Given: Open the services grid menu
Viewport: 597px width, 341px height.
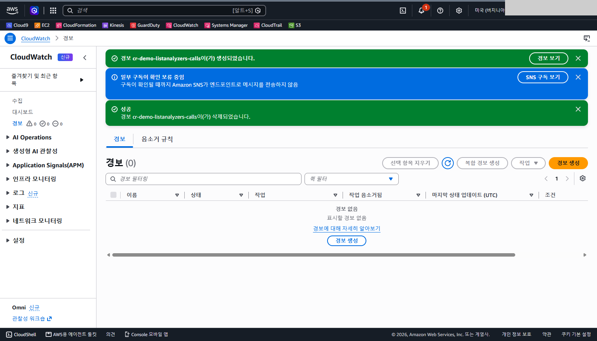Looking at the screenshot, I should point(53,11).
